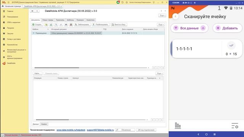Open favorites star icon in title bar

point(127,2)
